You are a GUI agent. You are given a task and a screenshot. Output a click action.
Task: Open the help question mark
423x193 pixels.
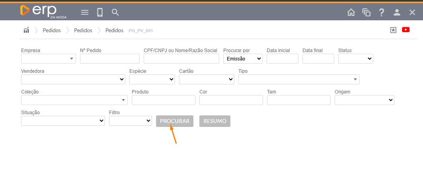382,12
